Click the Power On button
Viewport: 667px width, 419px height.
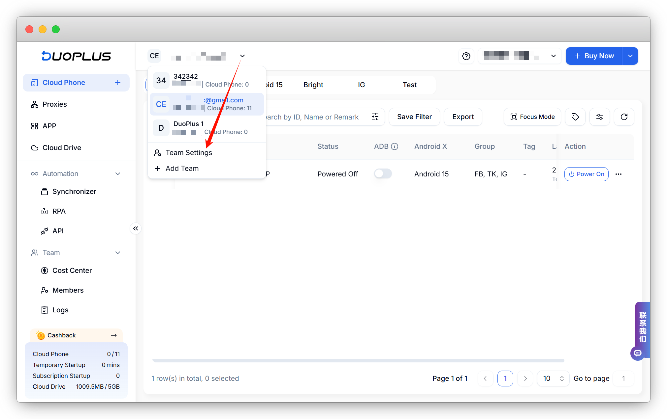[586, 174]
